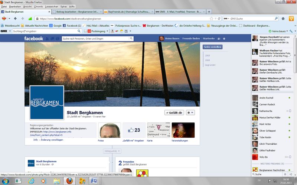Open Facebook friend requests icon

pos(47,38)
